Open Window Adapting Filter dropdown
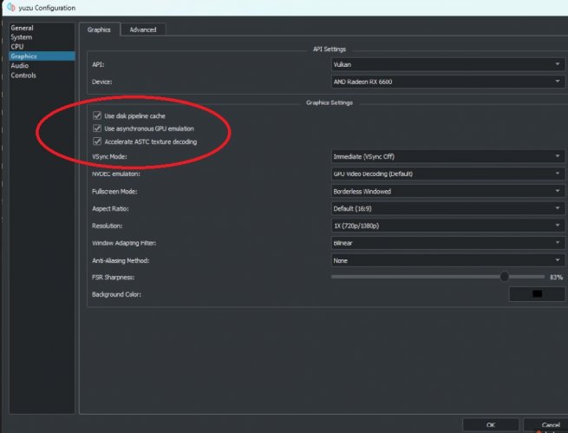Viewport: 568px width, 433px height. (x=447, y=243)
